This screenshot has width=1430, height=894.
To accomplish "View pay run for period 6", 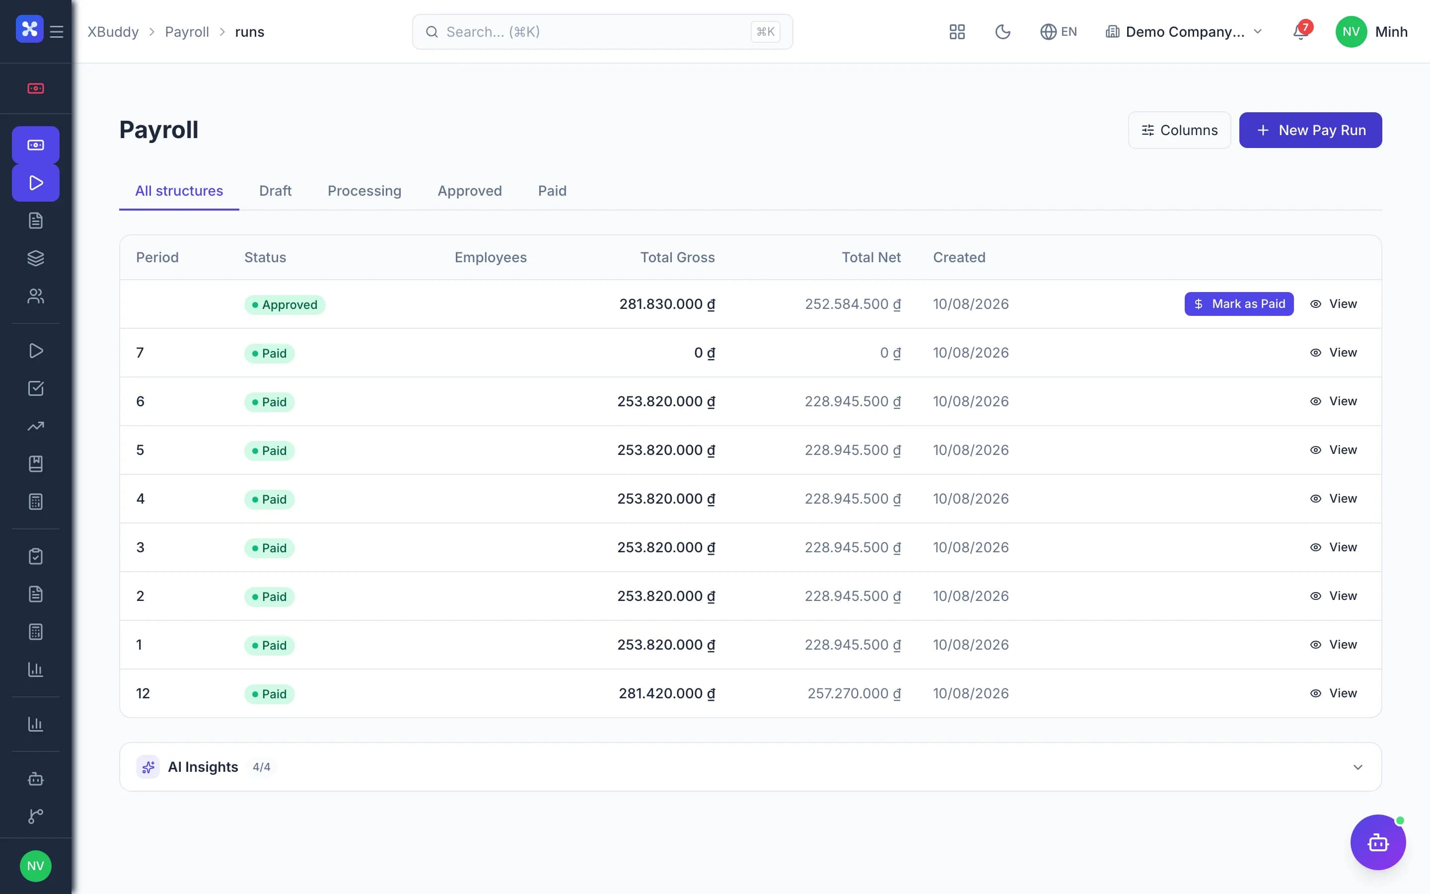I will (1334, 401).
